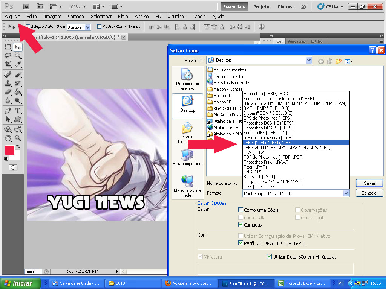Select the Horizontal Type tool
The width and height of the screenshot is (386, 289).
pos(18,111)
